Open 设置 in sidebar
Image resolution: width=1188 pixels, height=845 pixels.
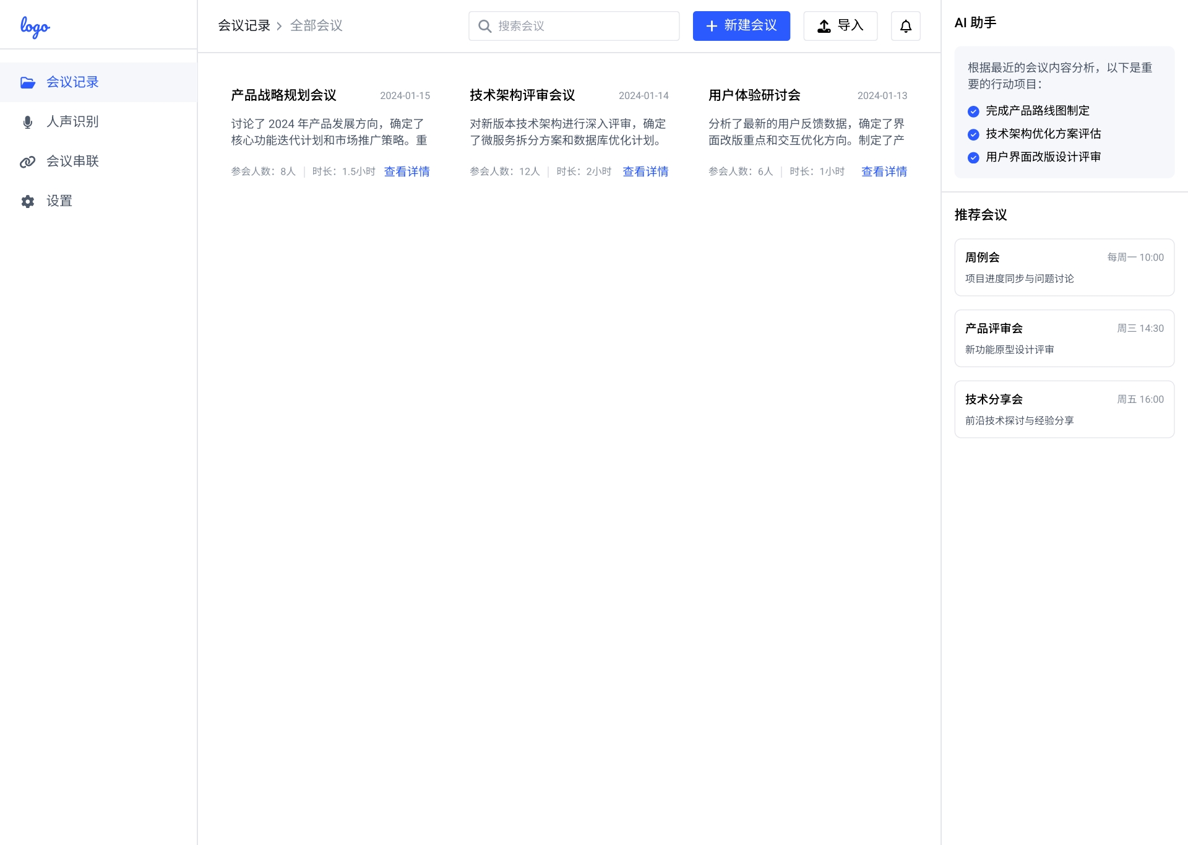[98, 201]
